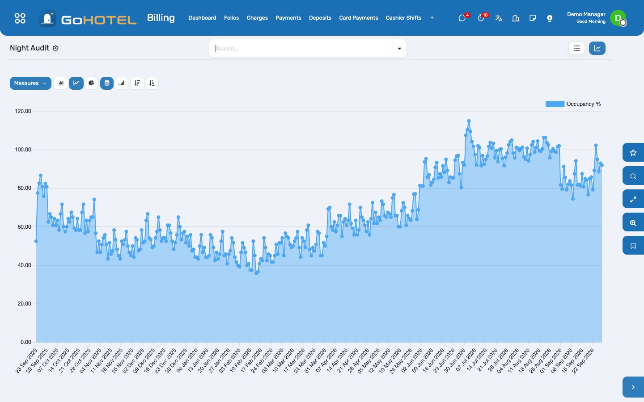
Task: Open the Cashier Shifts menu
Action: pos(404,18)
